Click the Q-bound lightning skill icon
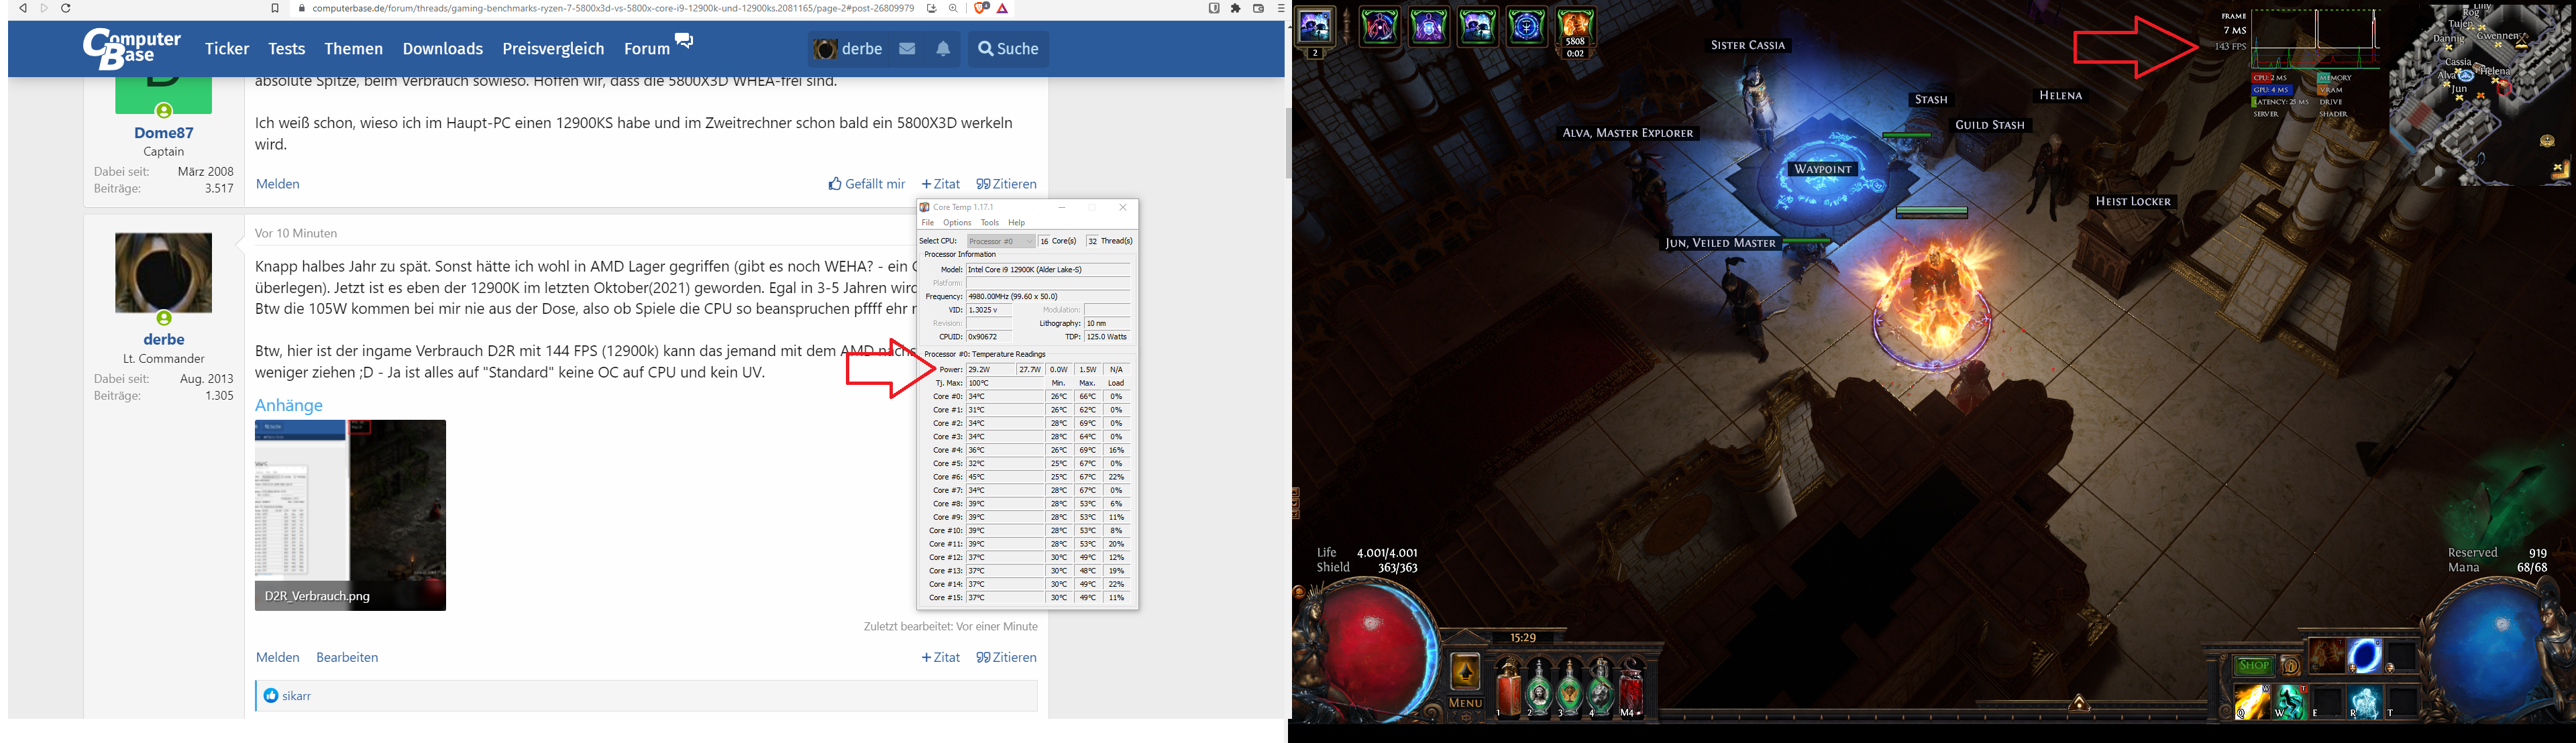Viewport: 2576px width, 743px height. [2252, 701]
